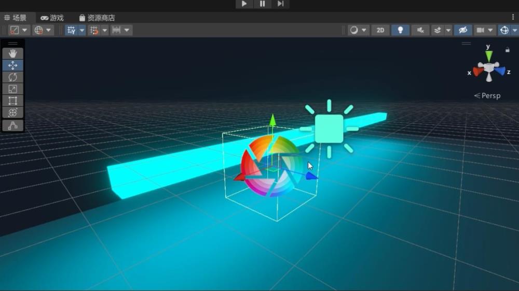Expand the scene camera settings dropdown
Screen dimensions: 519x291
pos(491,30)
